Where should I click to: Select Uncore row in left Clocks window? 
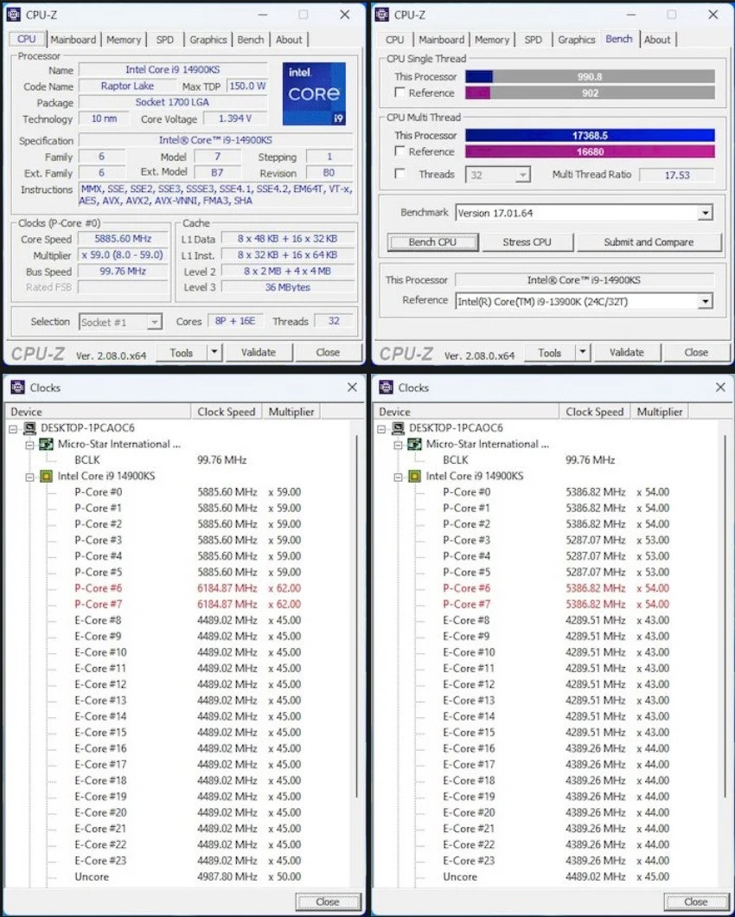click(188, 876)
